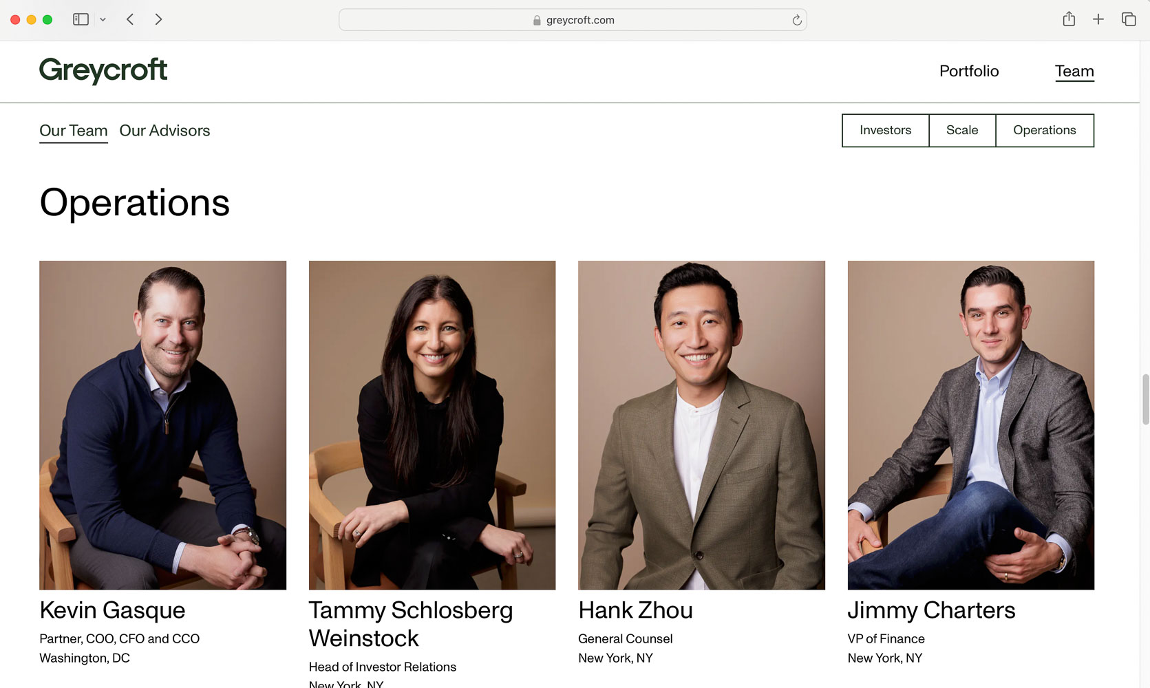Screen dimensions: 1150x688
Task: Open the Team nav link
Action: click(1074, 71)
